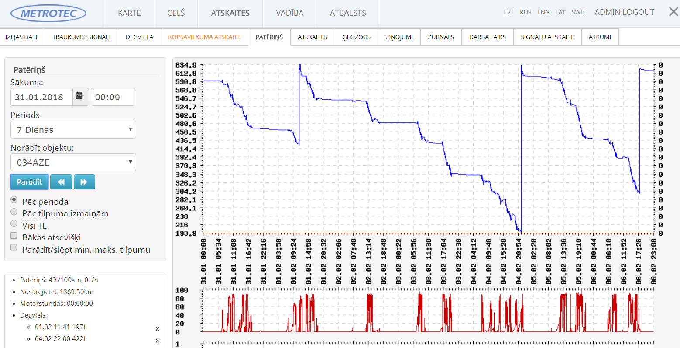Click the Metrotec logo
The height and width of the screenshot is (348, 680).
(48, 14)
